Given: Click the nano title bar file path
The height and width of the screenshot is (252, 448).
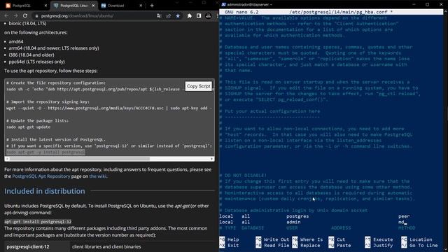Looking at the screenshot, I should click(x=339, y=12).
